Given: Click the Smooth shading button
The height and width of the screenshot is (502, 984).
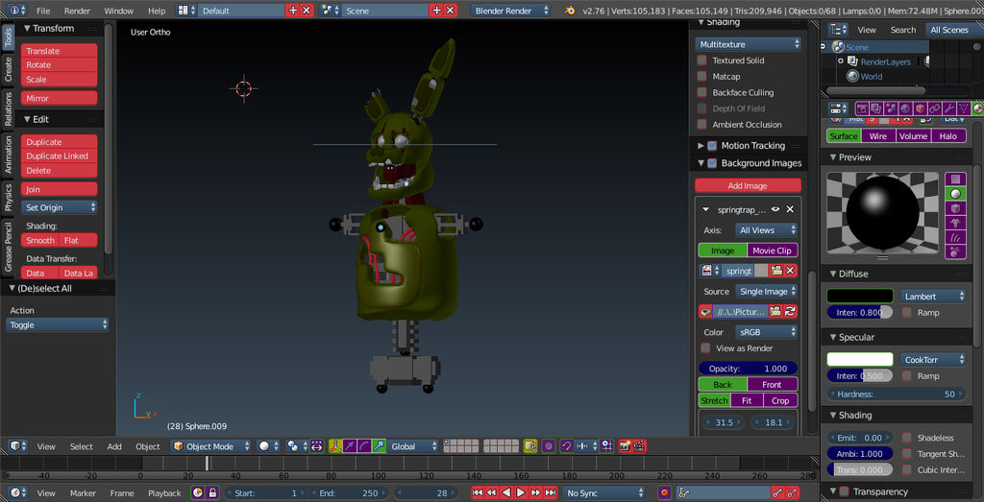Looking at the screenshot, I should pos(40,240).
